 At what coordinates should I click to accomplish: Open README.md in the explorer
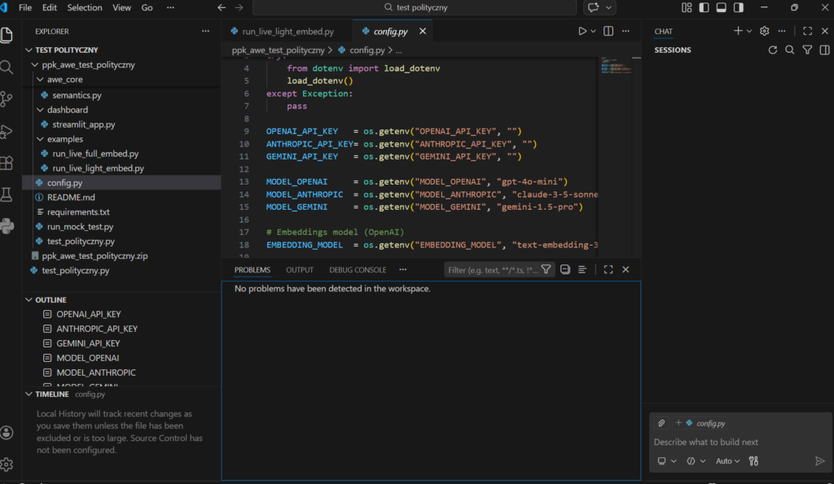pos(71,198)
